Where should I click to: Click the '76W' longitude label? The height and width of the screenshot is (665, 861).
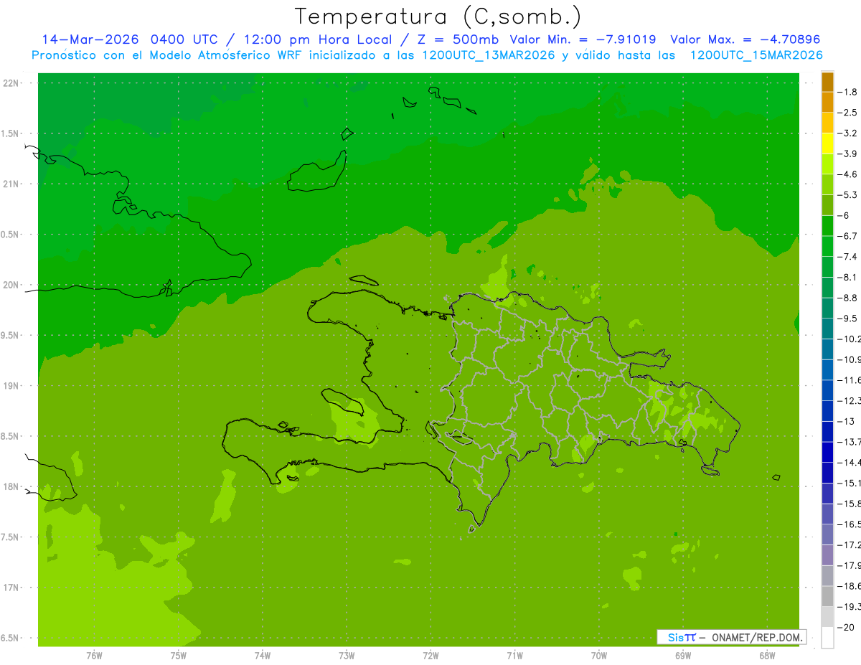point(94,656)
